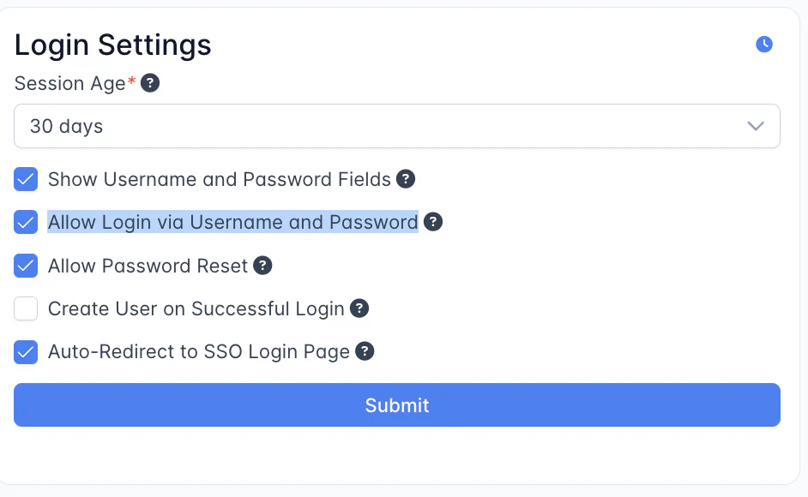Click help icon beside Allow Login via Username
The width and height of the screenshot is (808, 497).
[x=433, y=222]
